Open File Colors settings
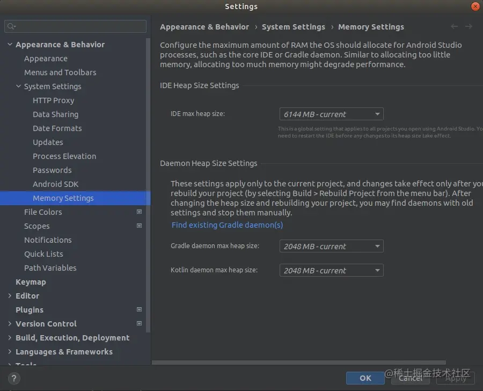Viewport: 483px width, 391px height. point(43,212)
